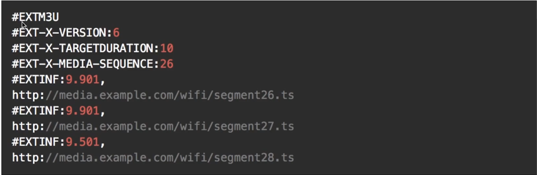Click the http: prefix of segment28 line
537x175 pixels.
click(28, 158)
